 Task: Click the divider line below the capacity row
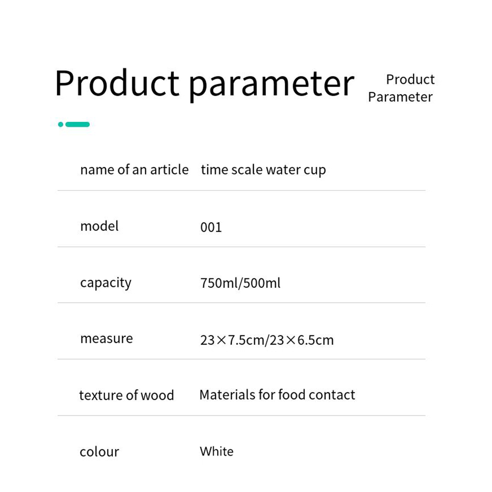coord(241,302)
